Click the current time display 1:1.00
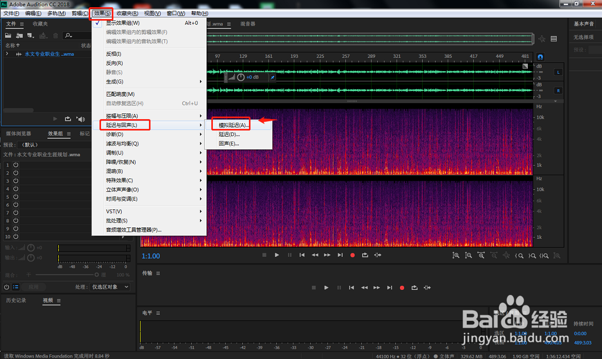The image size is (602, 359). [x=151, y=256]
